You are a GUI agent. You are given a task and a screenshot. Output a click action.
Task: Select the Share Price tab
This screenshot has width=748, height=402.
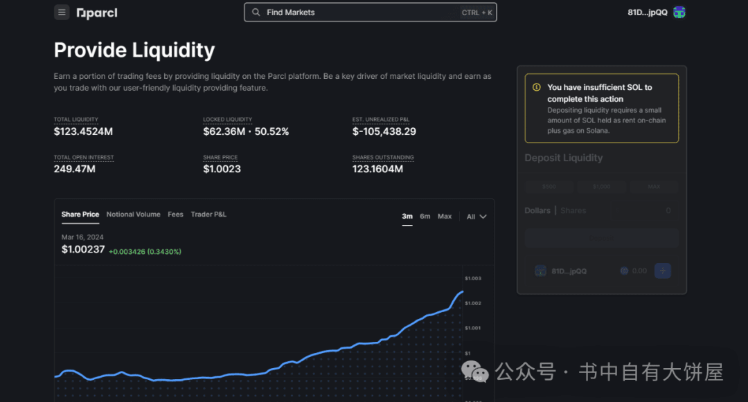(80, 214)
